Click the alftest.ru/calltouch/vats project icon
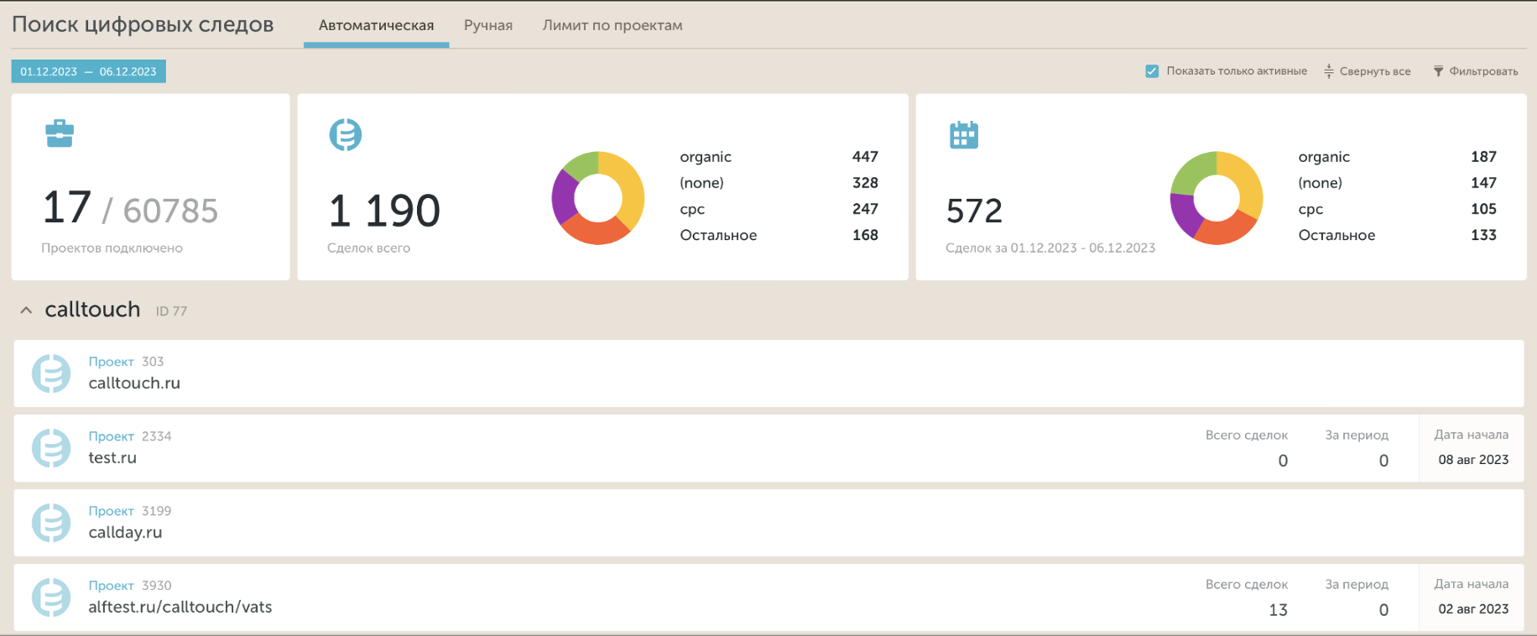 pyautogui.click(x=51, y=597)
